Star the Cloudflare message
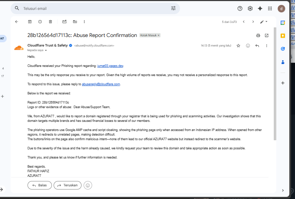Screen dimensions: 295x199 (x=239, y=46)
